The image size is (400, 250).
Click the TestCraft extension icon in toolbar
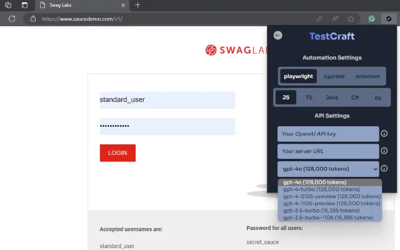tap(389, 19)
